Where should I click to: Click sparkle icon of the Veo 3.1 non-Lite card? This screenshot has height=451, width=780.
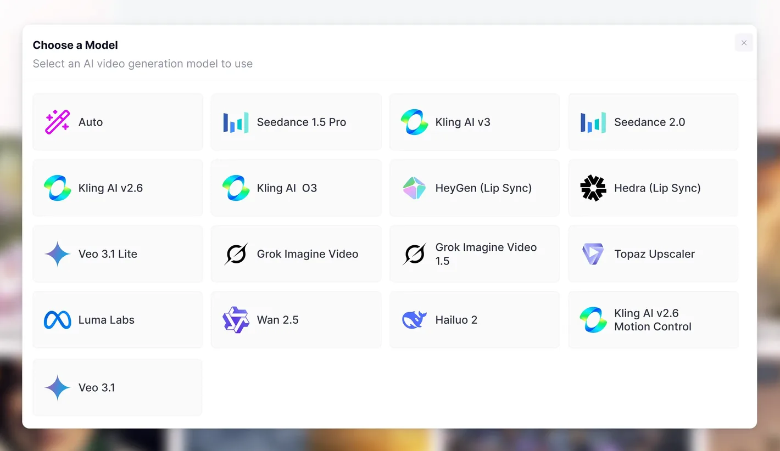(57, 387)
